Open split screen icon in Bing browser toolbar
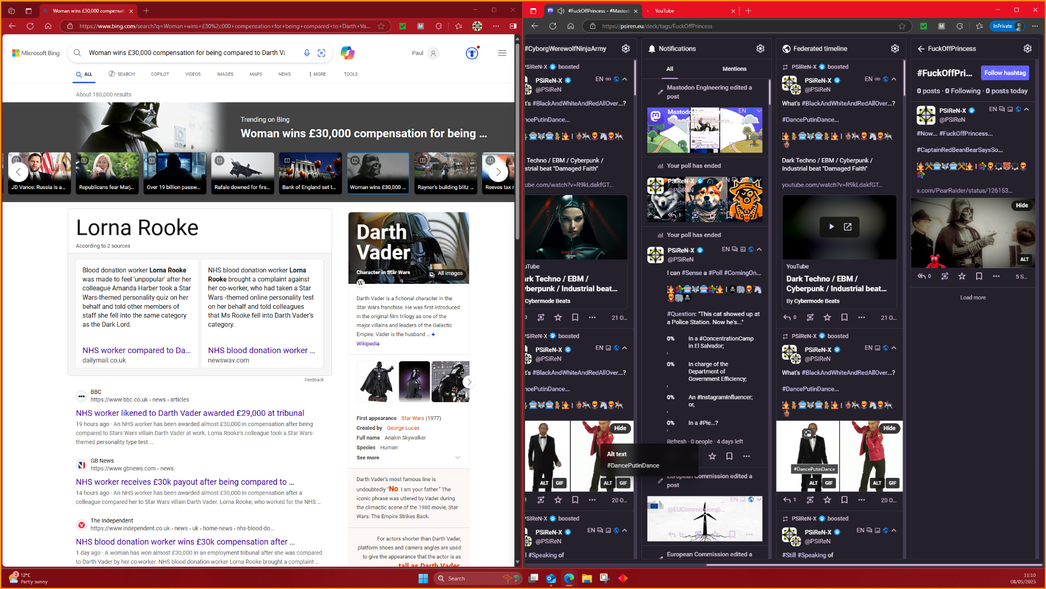 click(513, 26)
